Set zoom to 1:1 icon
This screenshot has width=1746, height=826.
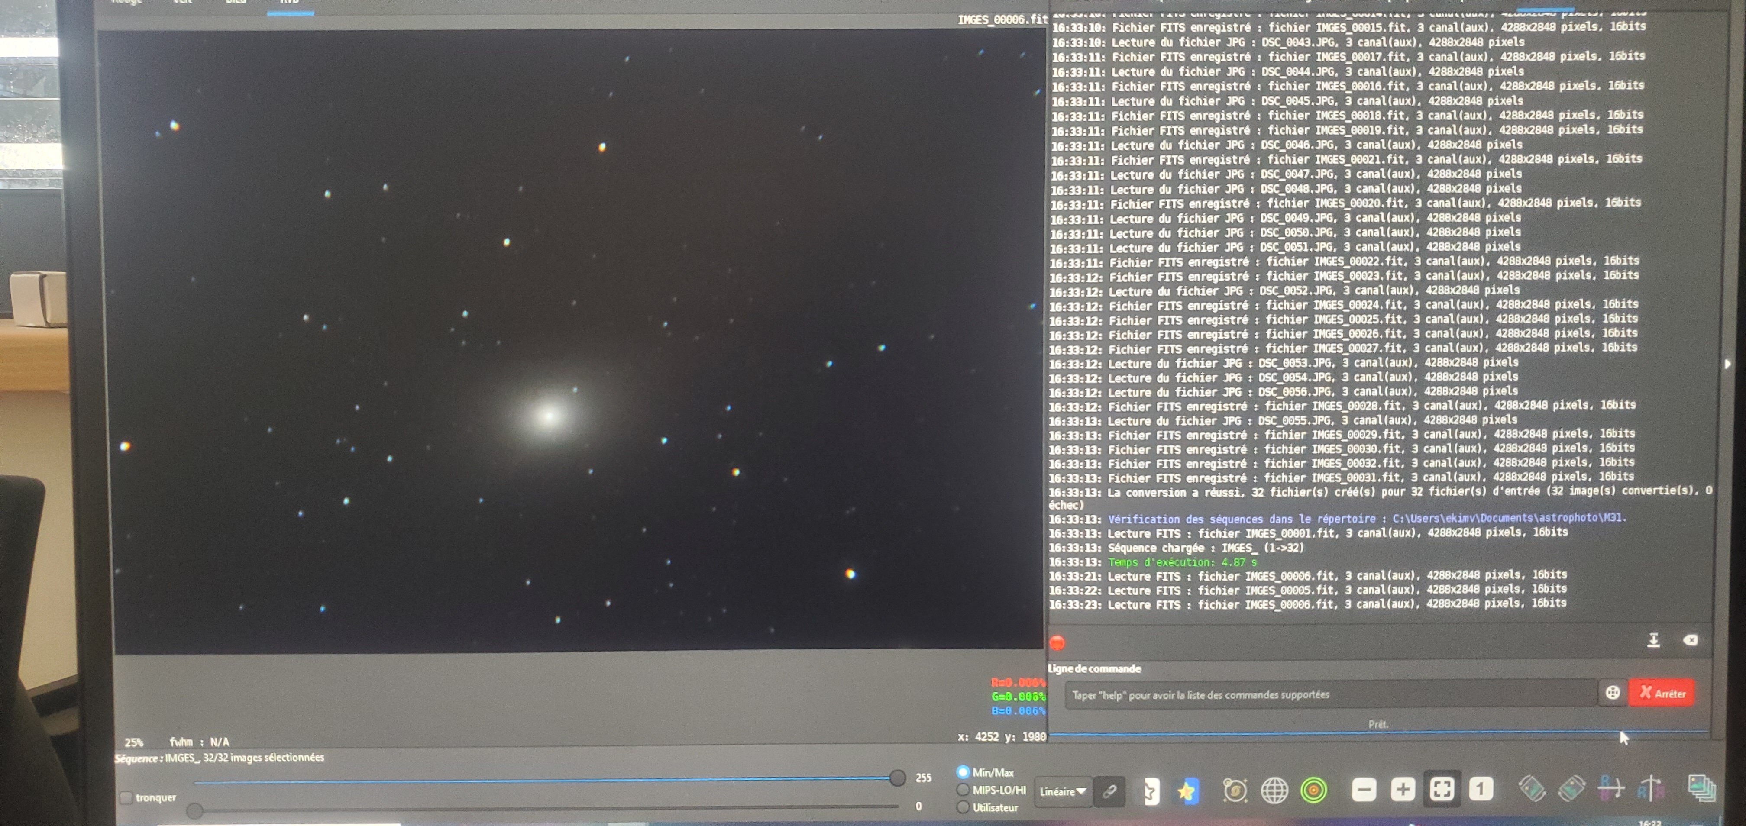click(x=1481, y=789)
